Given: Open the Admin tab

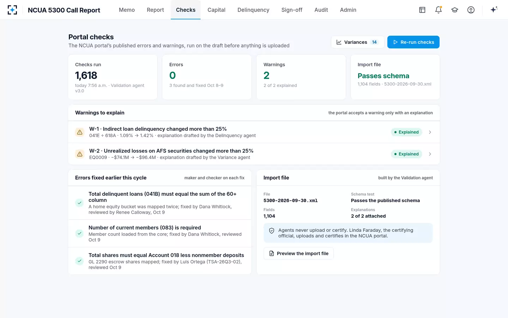Looking at the screenshot, I should (348, 10).
